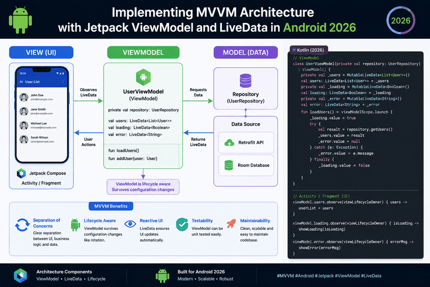Click 'val loading: LiveData<Boolean>' in the ViewModel card

point(139,128)
